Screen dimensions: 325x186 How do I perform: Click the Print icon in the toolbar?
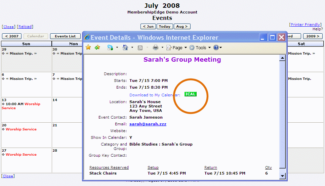156,48
